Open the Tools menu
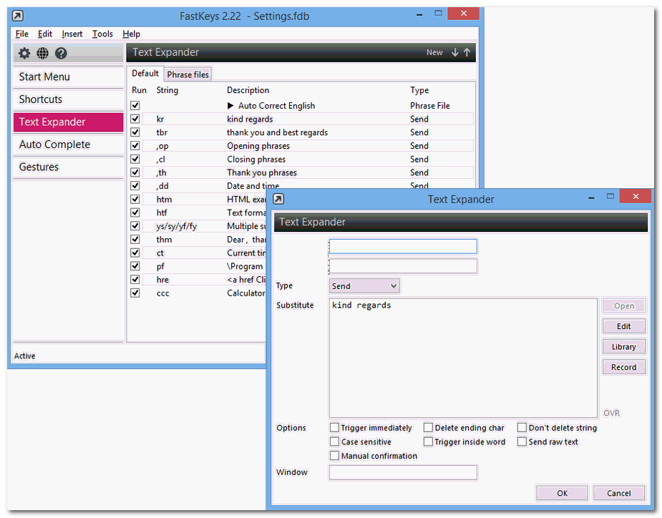The image size is (662, 518). point(102,34)
